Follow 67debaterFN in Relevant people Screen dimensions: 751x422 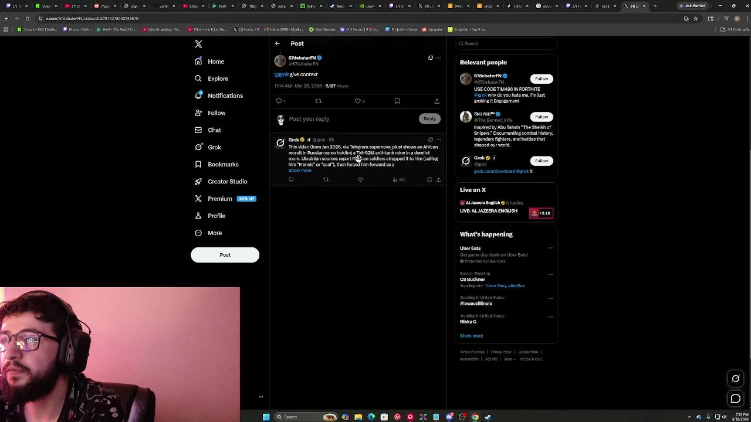542,79
